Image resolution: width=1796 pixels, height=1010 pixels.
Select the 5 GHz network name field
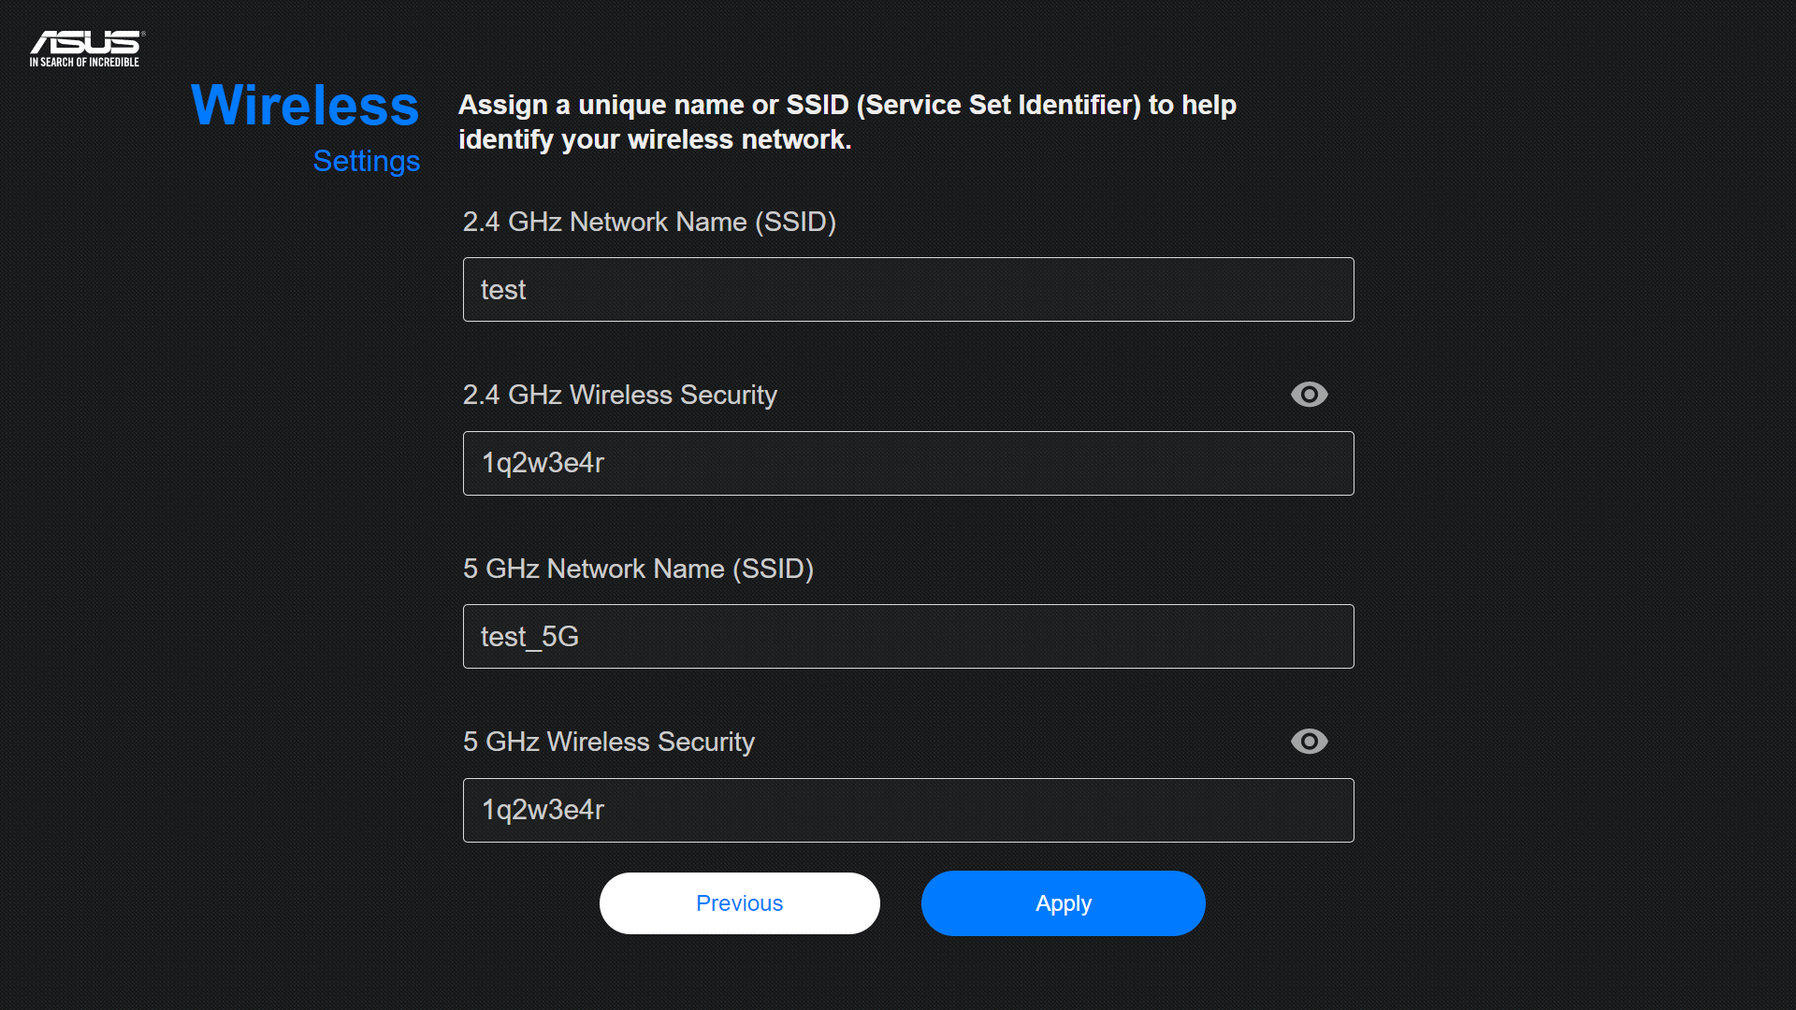[x=907, y=637]
